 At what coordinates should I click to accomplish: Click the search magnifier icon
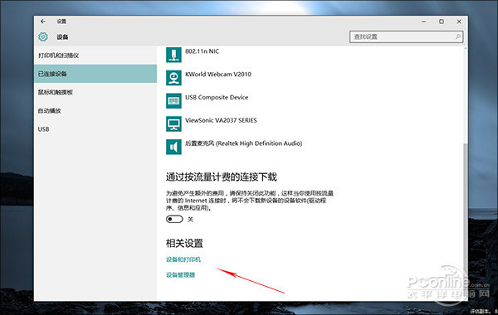457,36
